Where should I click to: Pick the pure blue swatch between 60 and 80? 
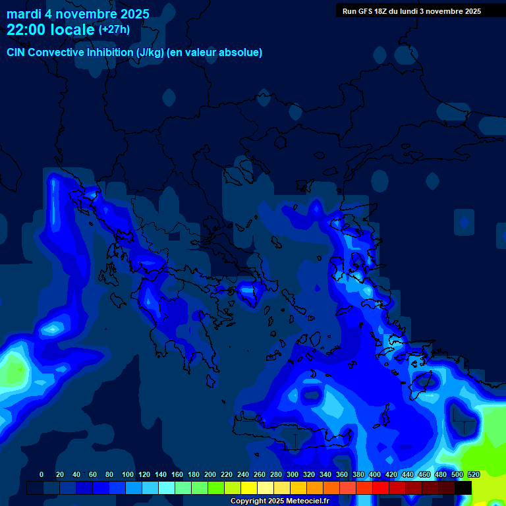click(101, 488)
